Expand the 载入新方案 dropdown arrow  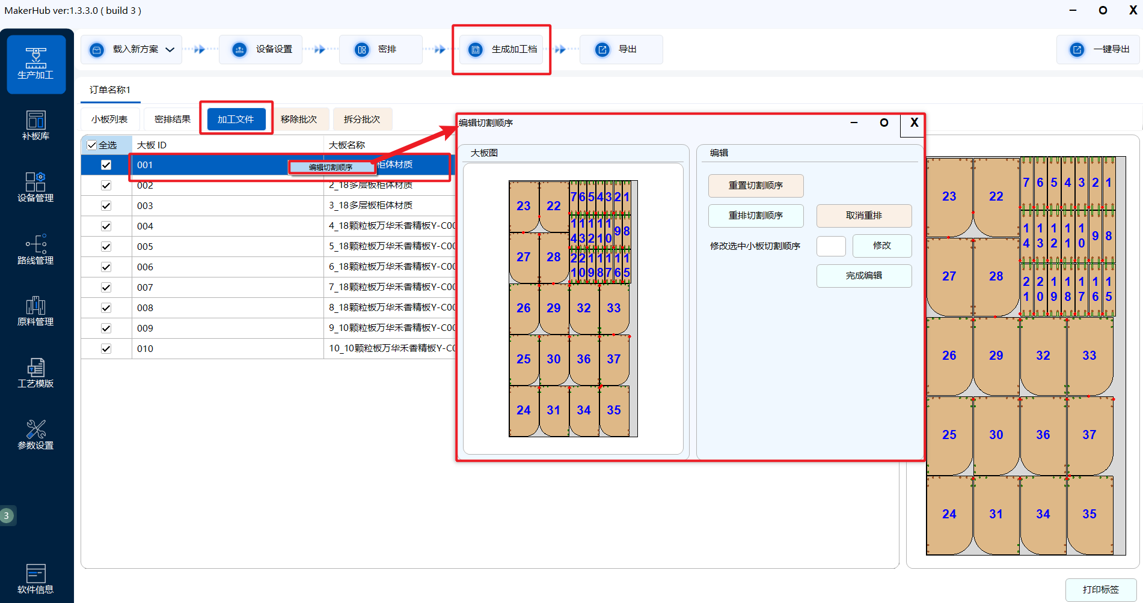(170, 50)
